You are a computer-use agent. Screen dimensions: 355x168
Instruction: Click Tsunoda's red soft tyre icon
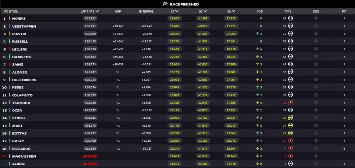291,103
